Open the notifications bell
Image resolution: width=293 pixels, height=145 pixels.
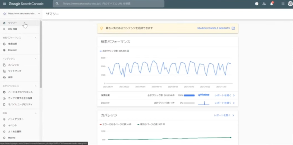pos(272,3)
